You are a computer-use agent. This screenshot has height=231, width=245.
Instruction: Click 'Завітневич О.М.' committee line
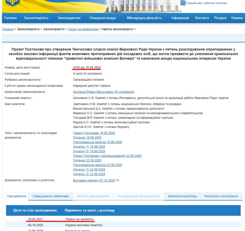pos(127,104)
